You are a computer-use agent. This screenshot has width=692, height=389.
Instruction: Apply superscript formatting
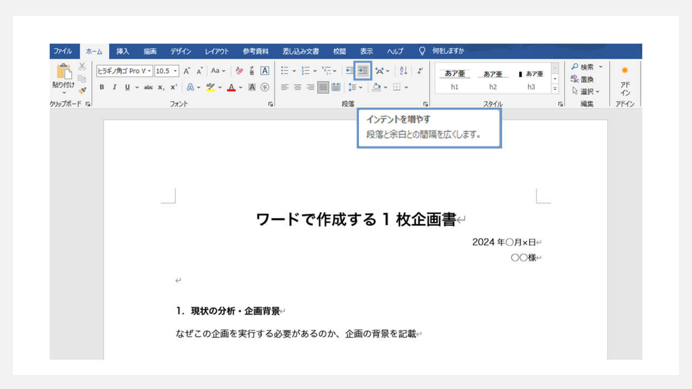pos(174,88)
